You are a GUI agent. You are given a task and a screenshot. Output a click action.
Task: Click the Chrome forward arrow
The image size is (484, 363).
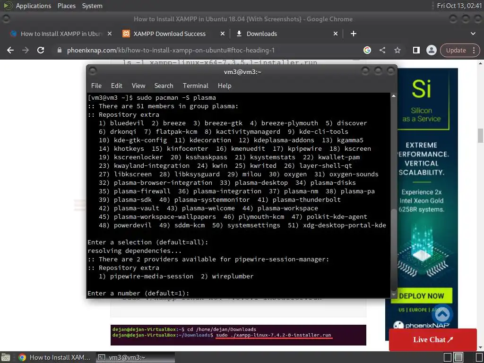coord(26,50)
